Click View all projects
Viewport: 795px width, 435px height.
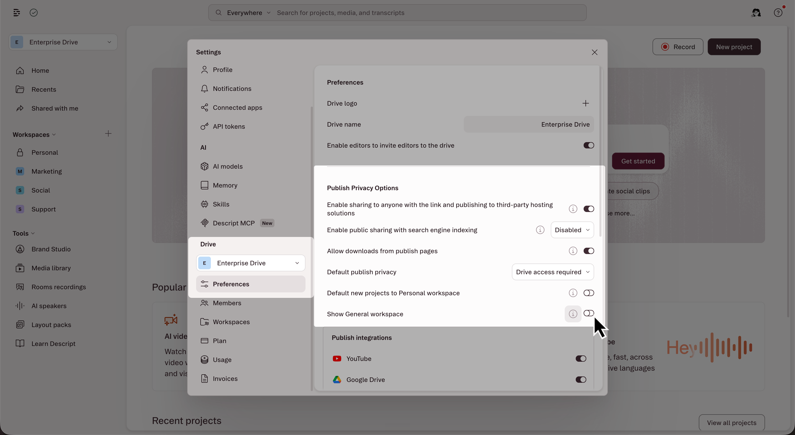click(x=731, y=423)
